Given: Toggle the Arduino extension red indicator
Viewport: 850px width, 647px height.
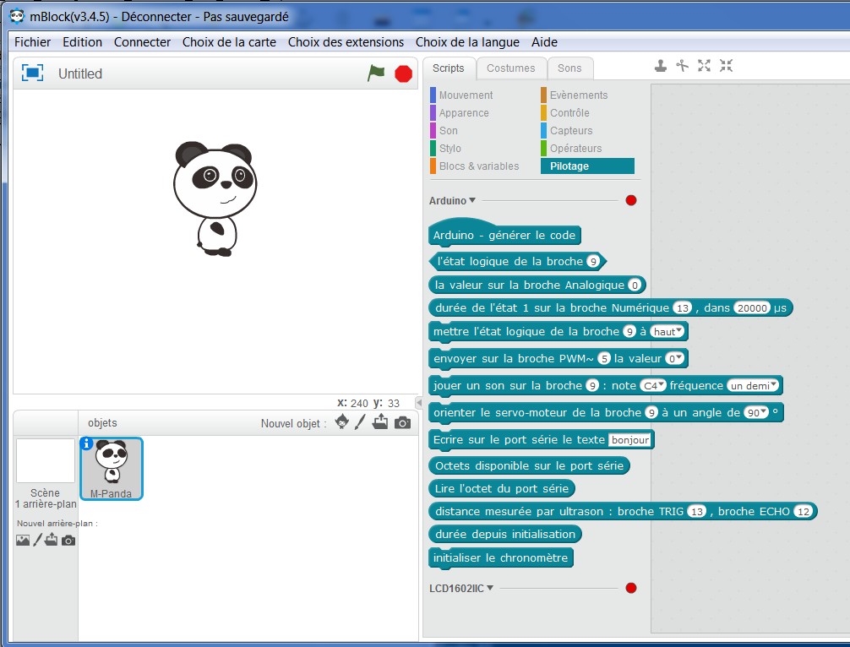Looking at the screenshot, I should pos(630,201).
